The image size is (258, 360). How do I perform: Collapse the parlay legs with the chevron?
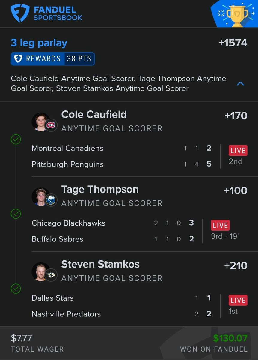click(240, 84)
